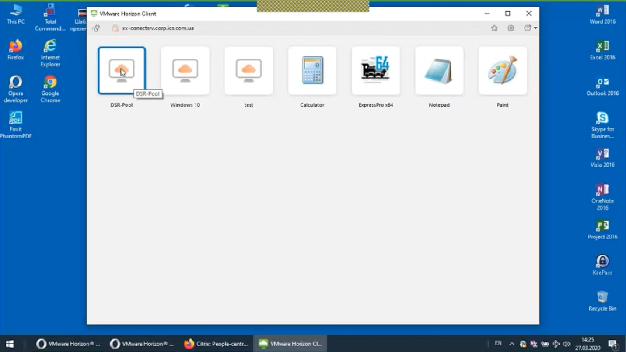Click the Windows 10 label text
The image size is (626, 352).
[x=185, y=105]
